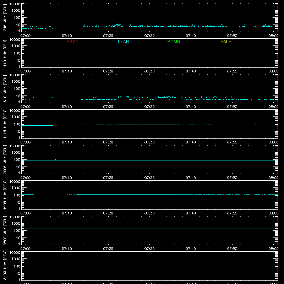Select the '410 MHz [SFU]' axis title
The image size is (284, 284).
point(5,53)
